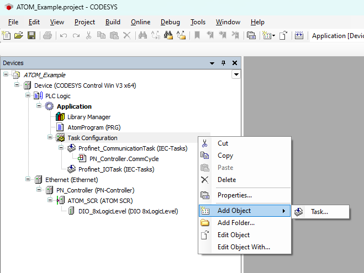Click the Delete X icon in toolbar
The width and height of the screenshot is (364, 273).
(x=126, y=35)
